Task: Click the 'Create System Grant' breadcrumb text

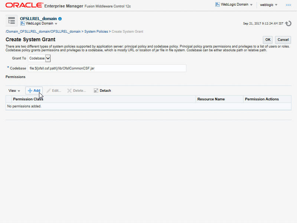Action: point(127,32)
